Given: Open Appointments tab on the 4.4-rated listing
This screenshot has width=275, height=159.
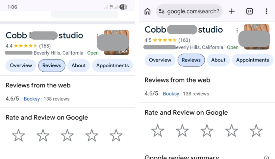Looking at the screenshot, I should click(x=112, y=65).
